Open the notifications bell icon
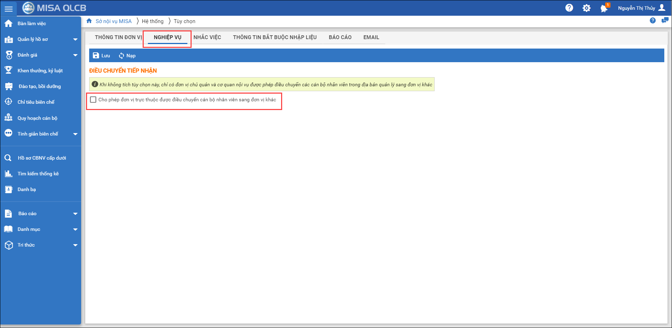The image size is (672, 328). point(604,8)
